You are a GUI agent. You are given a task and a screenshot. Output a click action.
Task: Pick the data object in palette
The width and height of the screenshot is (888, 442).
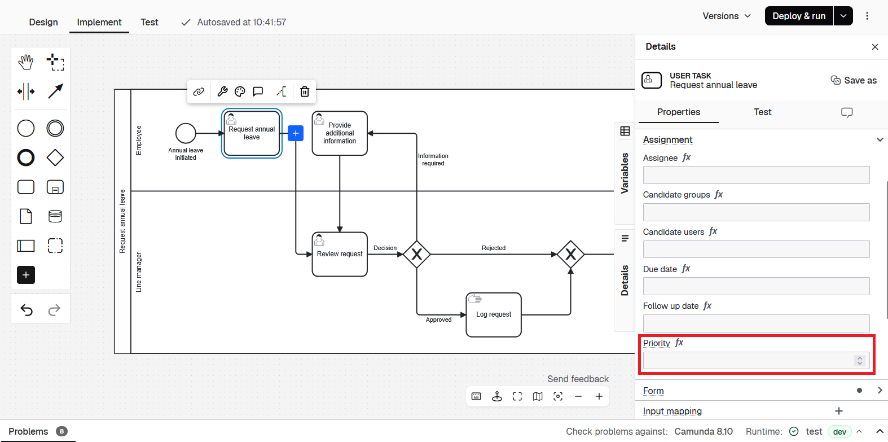coord(26,216)
